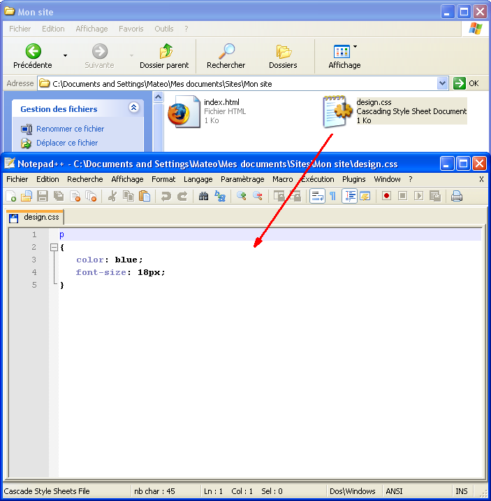
Task: Start macro recording with the red dot
Action: [x=386, y=196]
